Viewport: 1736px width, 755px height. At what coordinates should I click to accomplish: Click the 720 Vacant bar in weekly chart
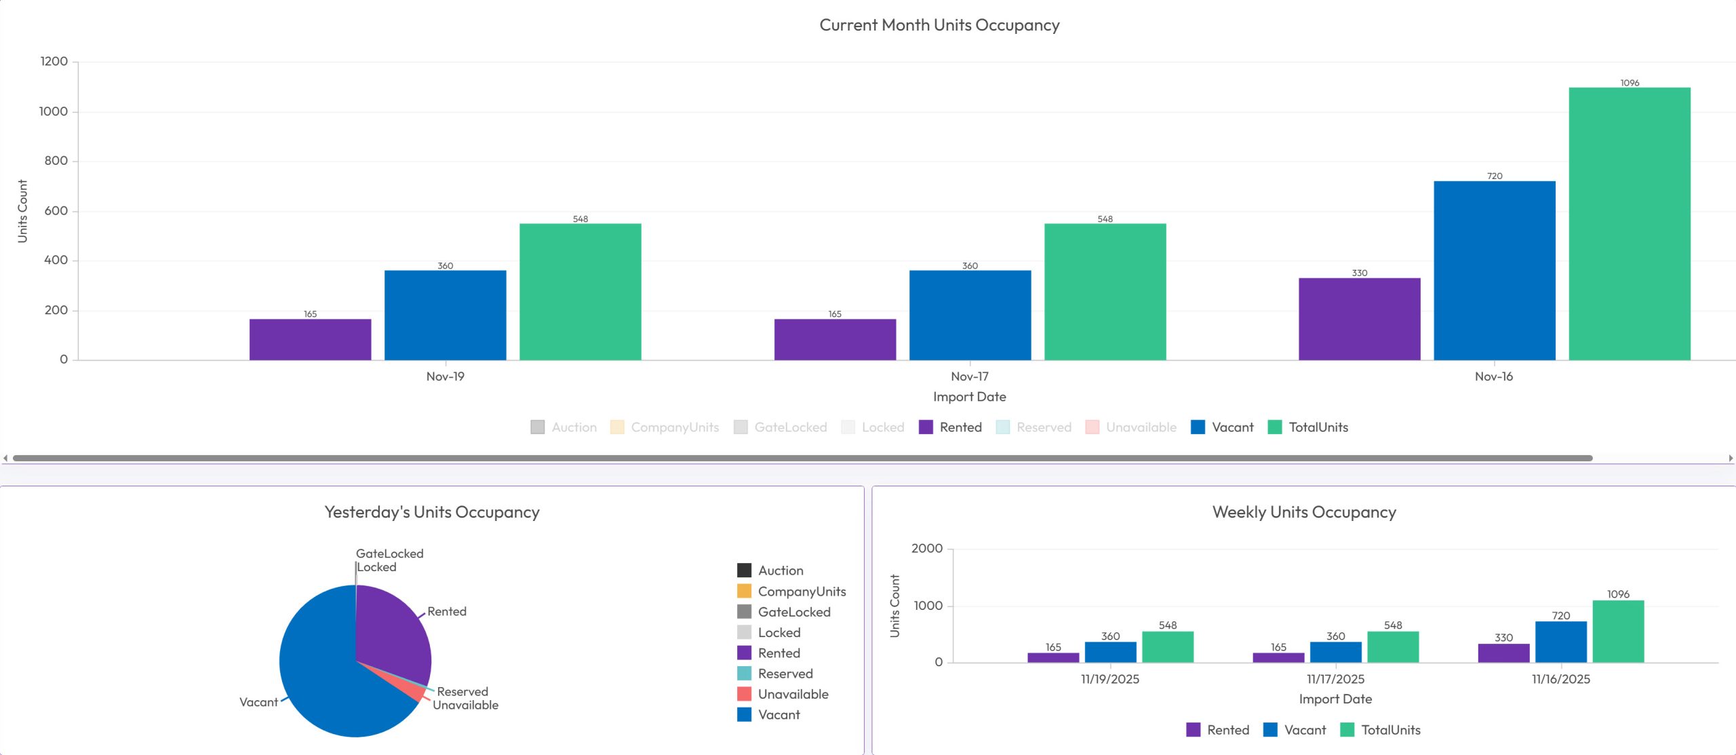point(1560,642)
